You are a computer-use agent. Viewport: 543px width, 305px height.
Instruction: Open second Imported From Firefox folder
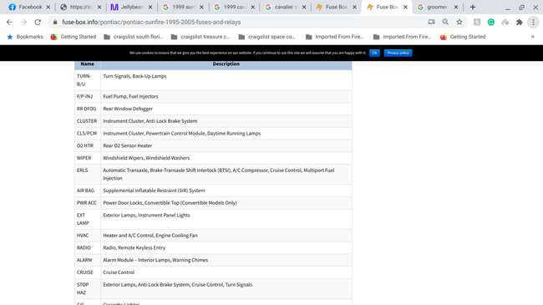(402, 37)
